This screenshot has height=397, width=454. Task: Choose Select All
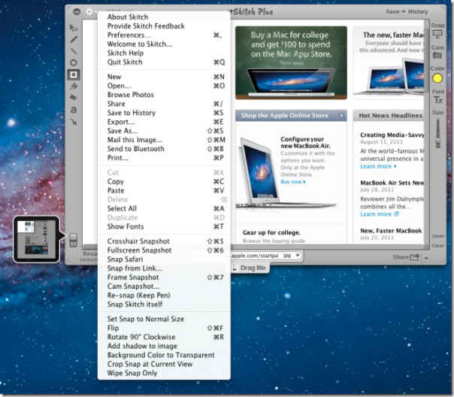pos(164,208)
